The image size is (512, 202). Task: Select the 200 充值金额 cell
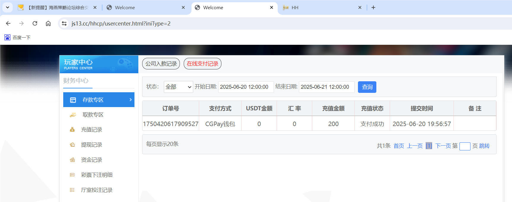(333, 124)
